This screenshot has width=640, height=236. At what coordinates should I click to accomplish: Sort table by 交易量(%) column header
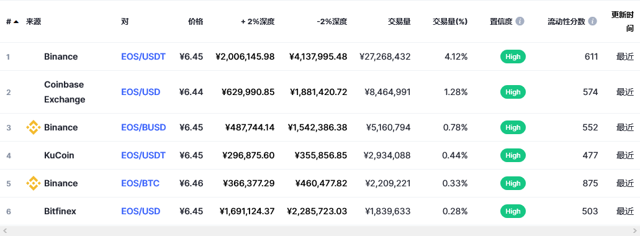pyautogui.click(x=450, y=21)
